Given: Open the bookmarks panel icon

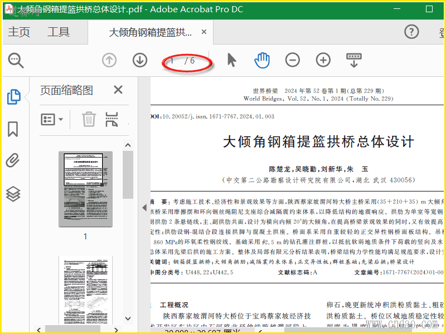Looking at the screenshot, I should coord(13,129).
